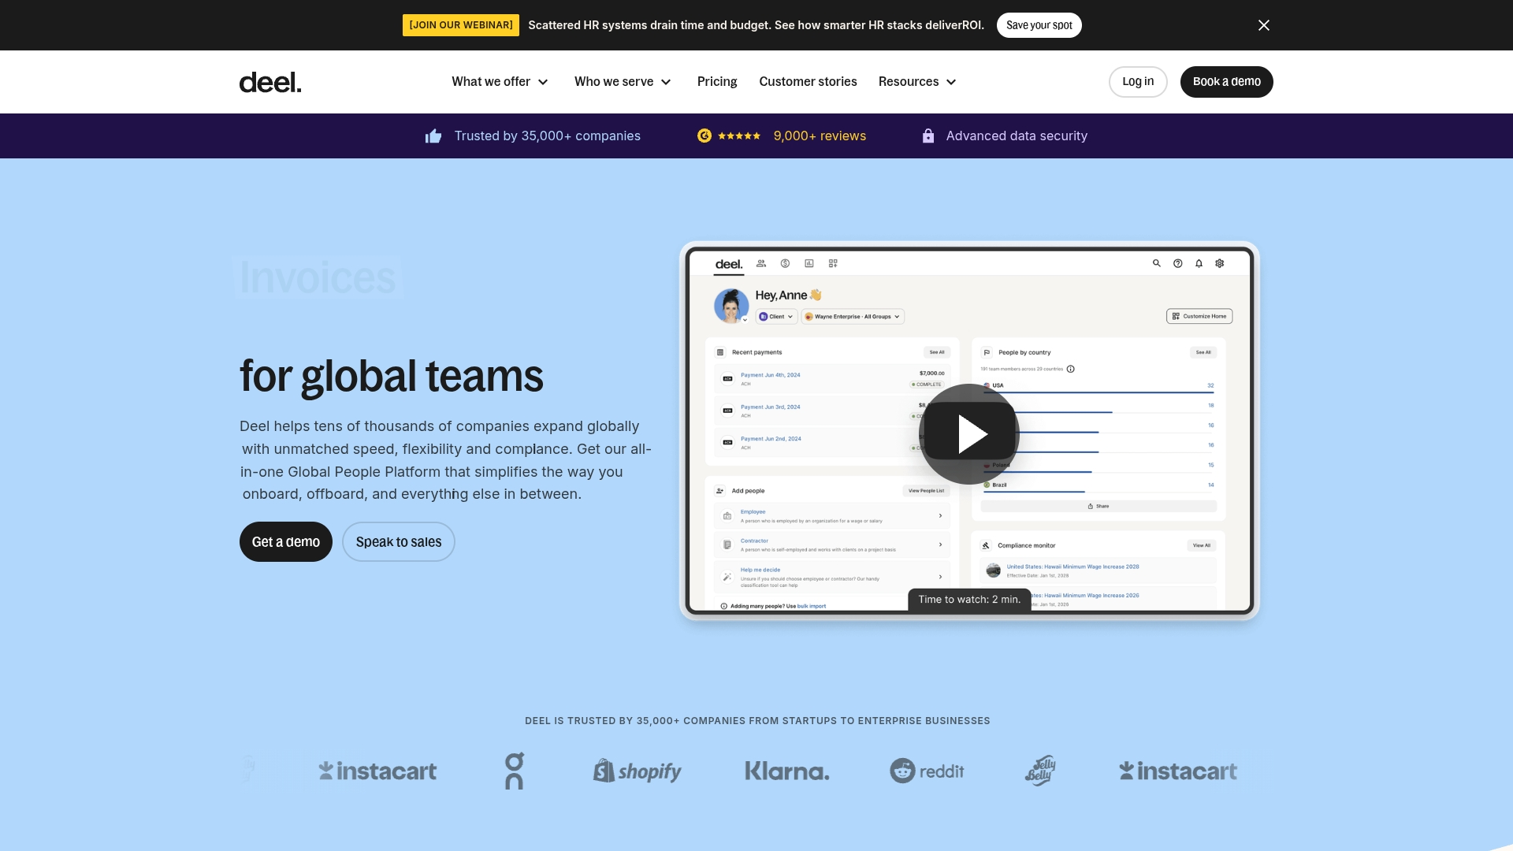Click the bulk import link

[x=812, y=606]
